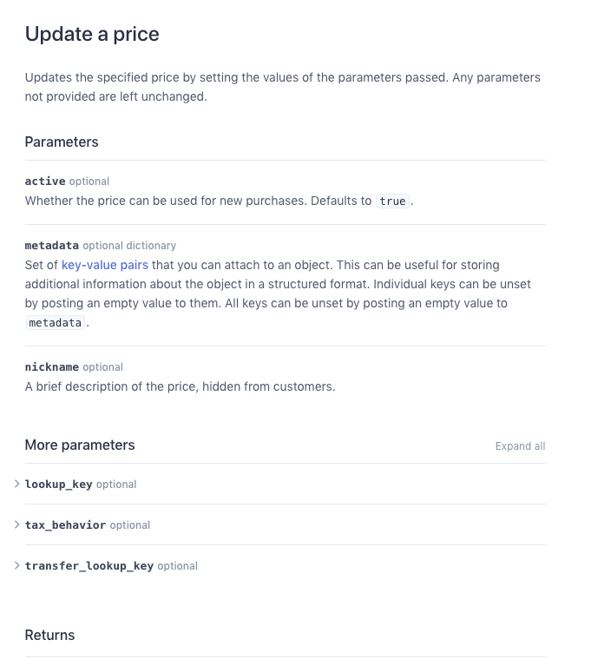
Task: Click the optional label beside active
Action: pyautogui.click(x=89, y=181)
